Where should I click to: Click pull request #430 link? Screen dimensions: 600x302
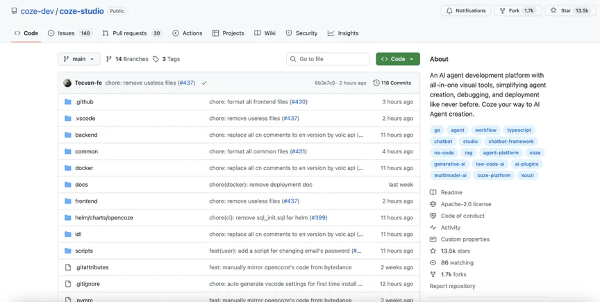point(299,102)
